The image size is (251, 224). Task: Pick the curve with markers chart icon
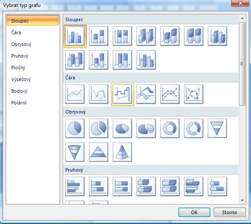tap(193, 94)
